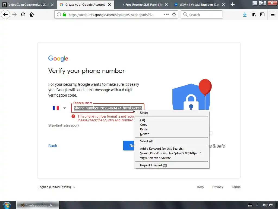Screen dimensions: 278x209
Task: Click the Windows Start orb
Action: click(7, 205)
